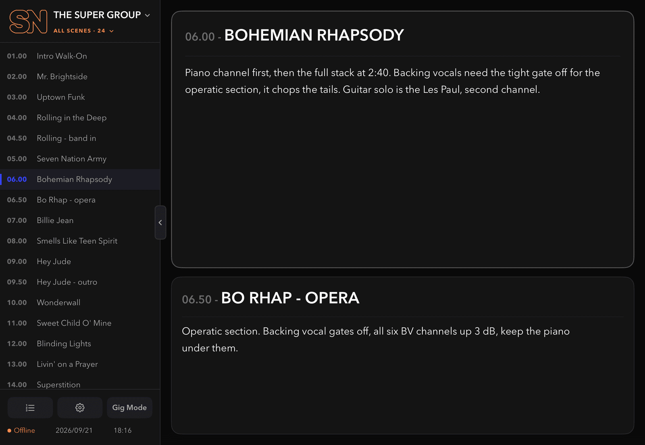Click the clock time 18:16

point(123,430)
